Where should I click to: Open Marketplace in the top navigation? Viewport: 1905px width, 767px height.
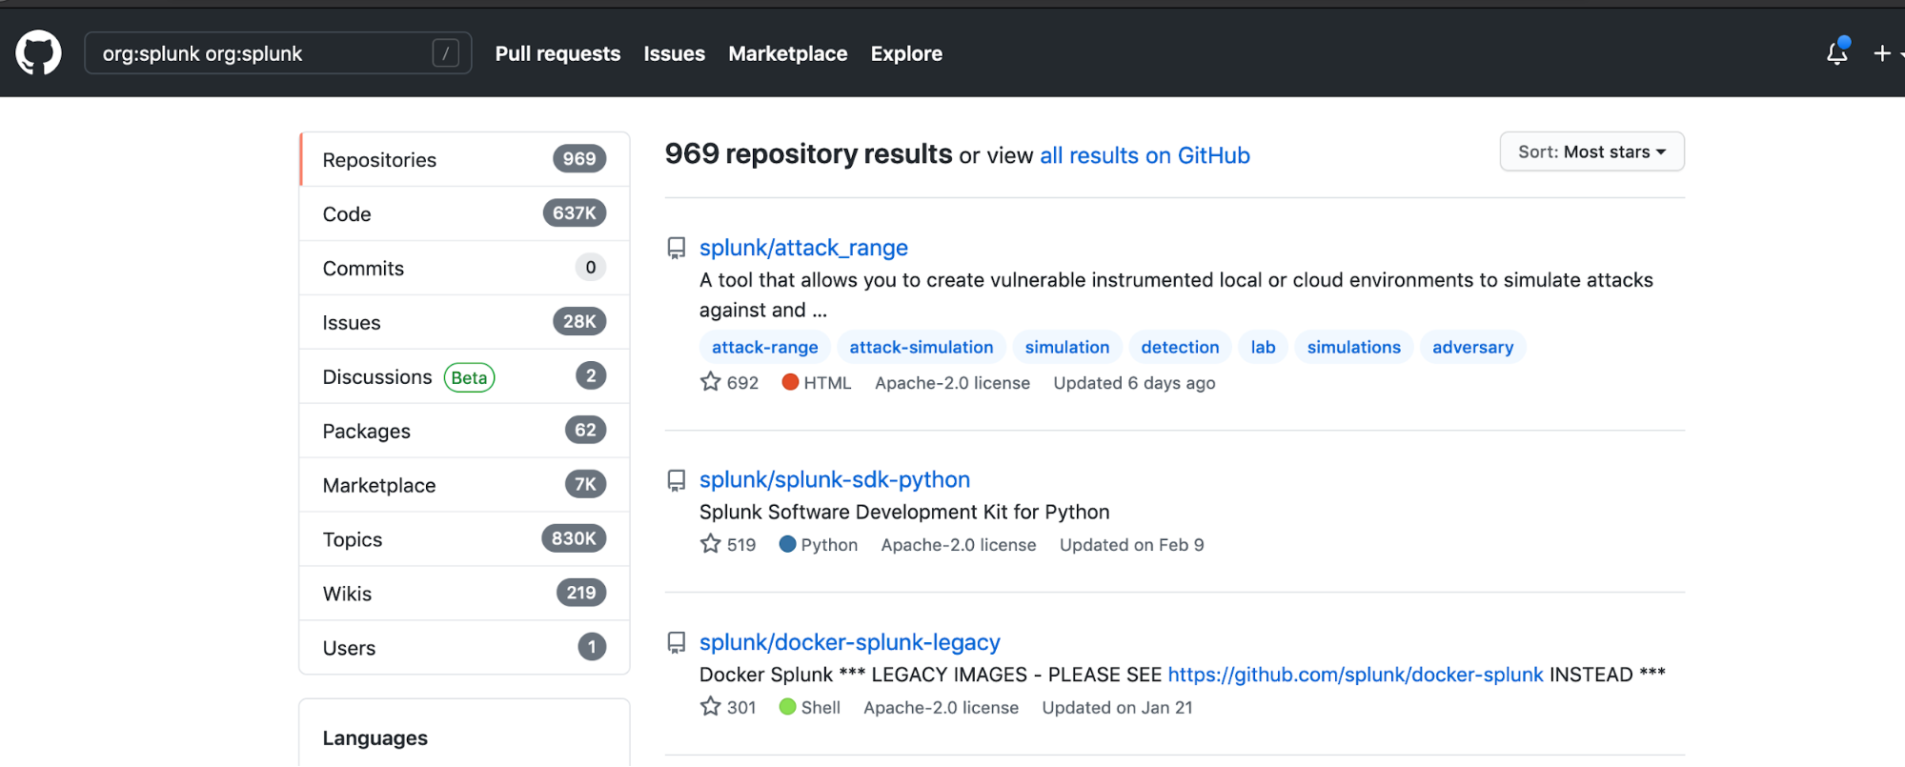(787, 53)
